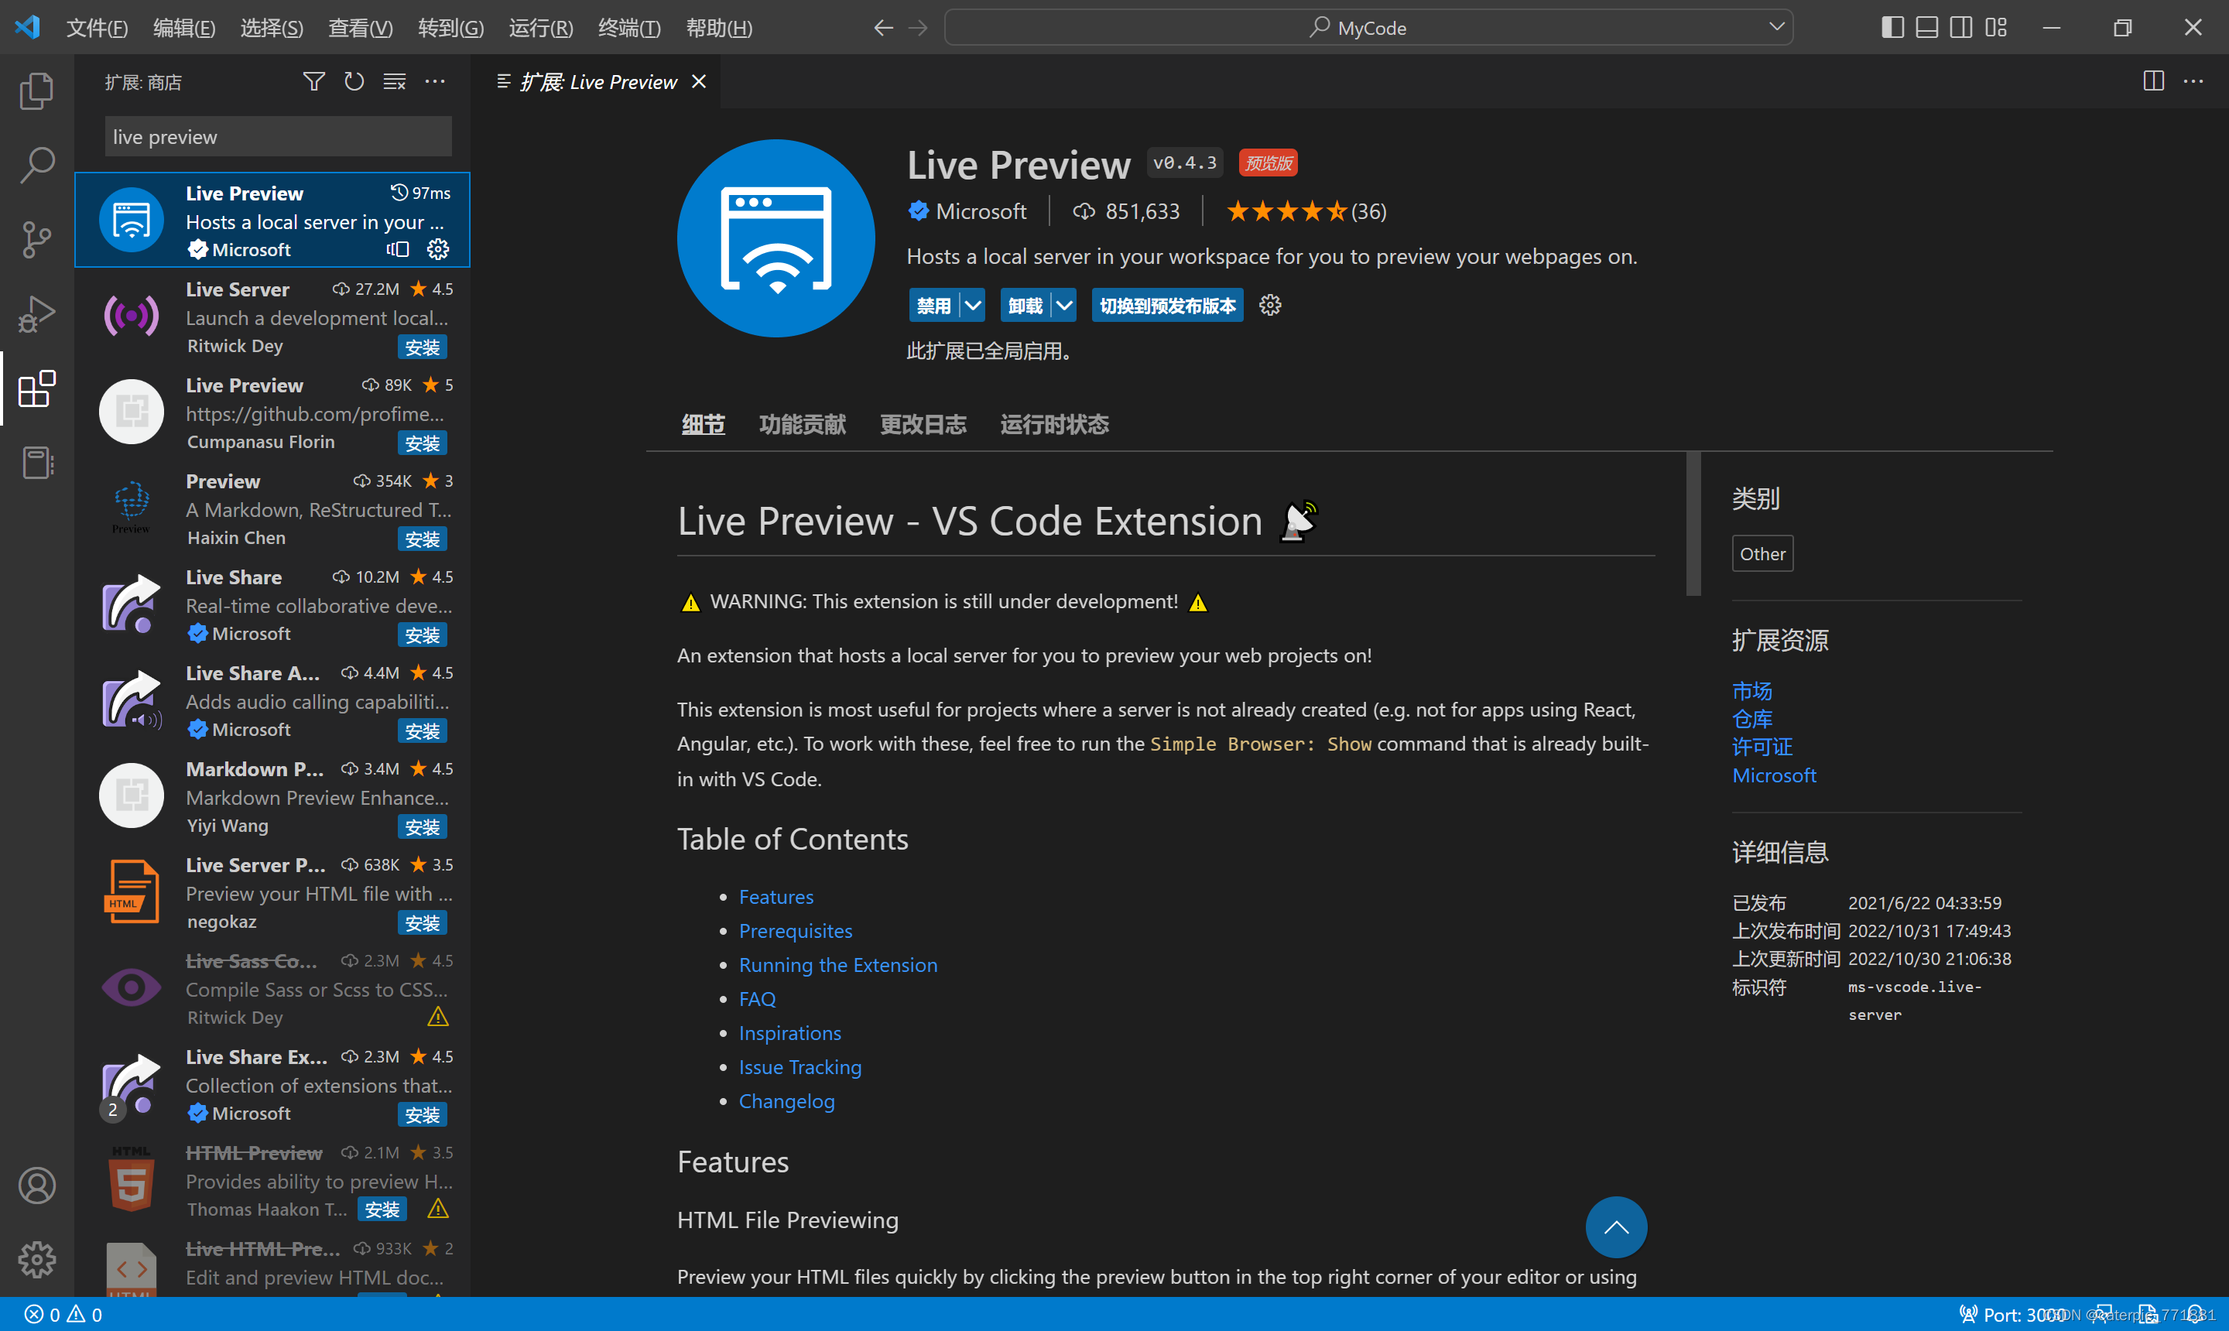Open the 市场 marketplace link
This screenshot has width=2229, height=1331.
[x=1751, y=690]
